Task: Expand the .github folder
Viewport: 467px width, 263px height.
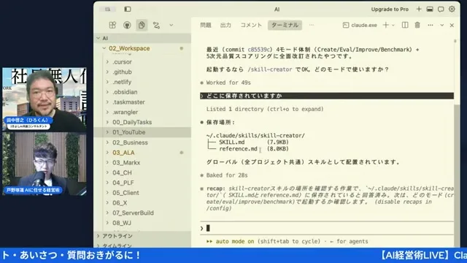Action: click(142, 72)
